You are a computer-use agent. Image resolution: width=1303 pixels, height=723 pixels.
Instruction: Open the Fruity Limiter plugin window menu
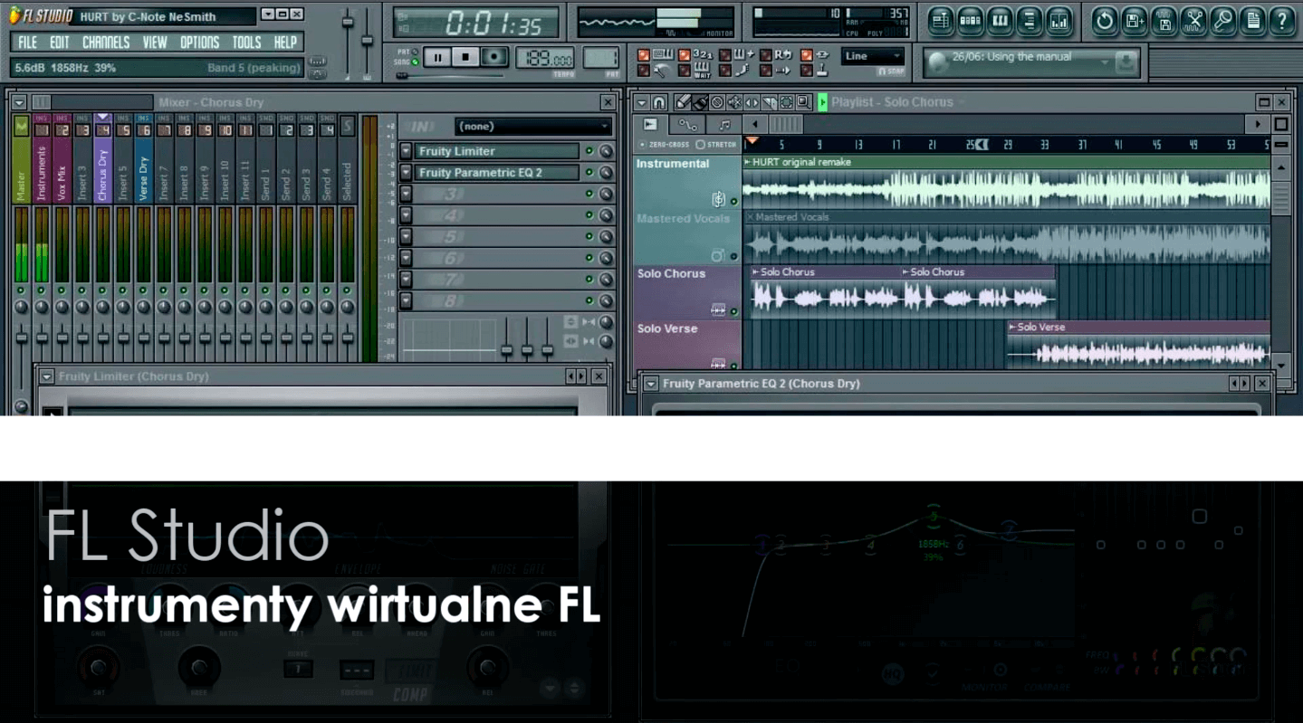(46, 376)
